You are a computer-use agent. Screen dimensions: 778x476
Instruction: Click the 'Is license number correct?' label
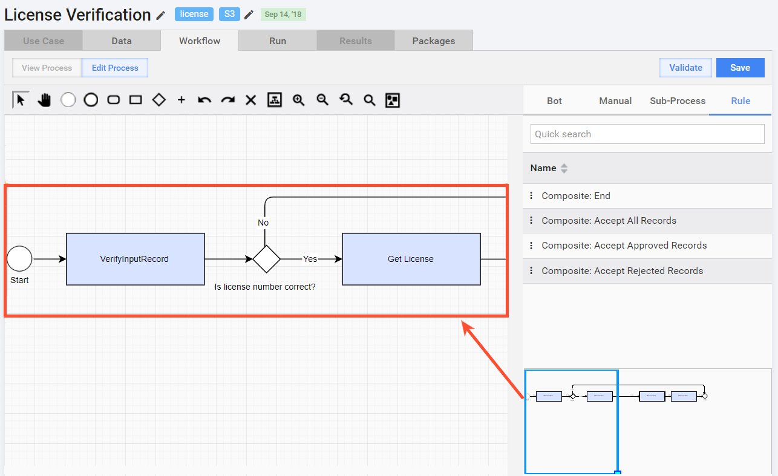pyautogui.click(x=265, y=287)
